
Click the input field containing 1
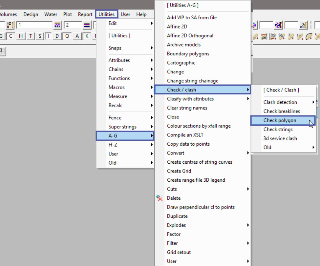coord(34,25)
